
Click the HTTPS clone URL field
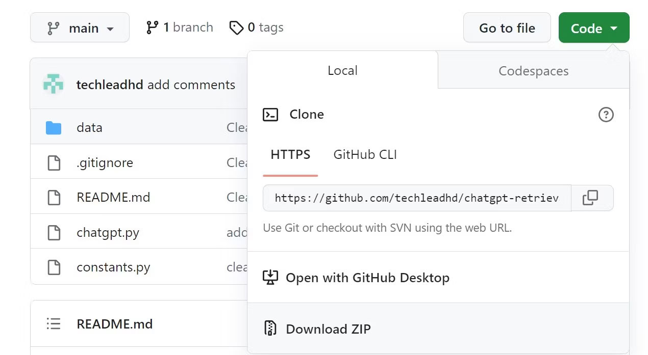tap(416, 198)
